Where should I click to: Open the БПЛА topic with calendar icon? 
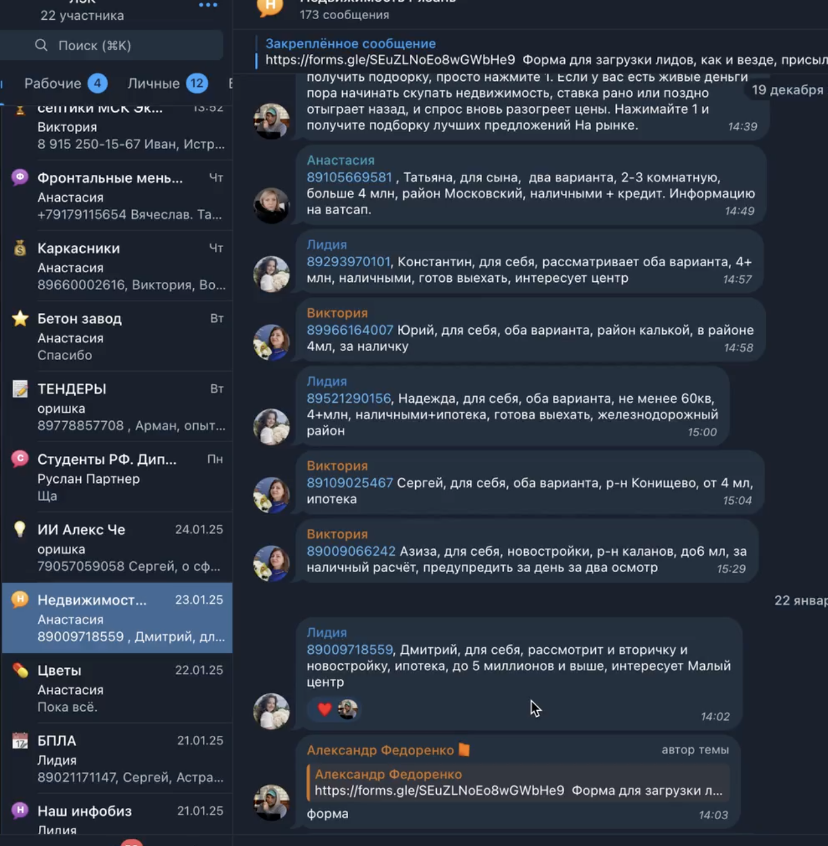pyautogui.click(x=117, y=759)
